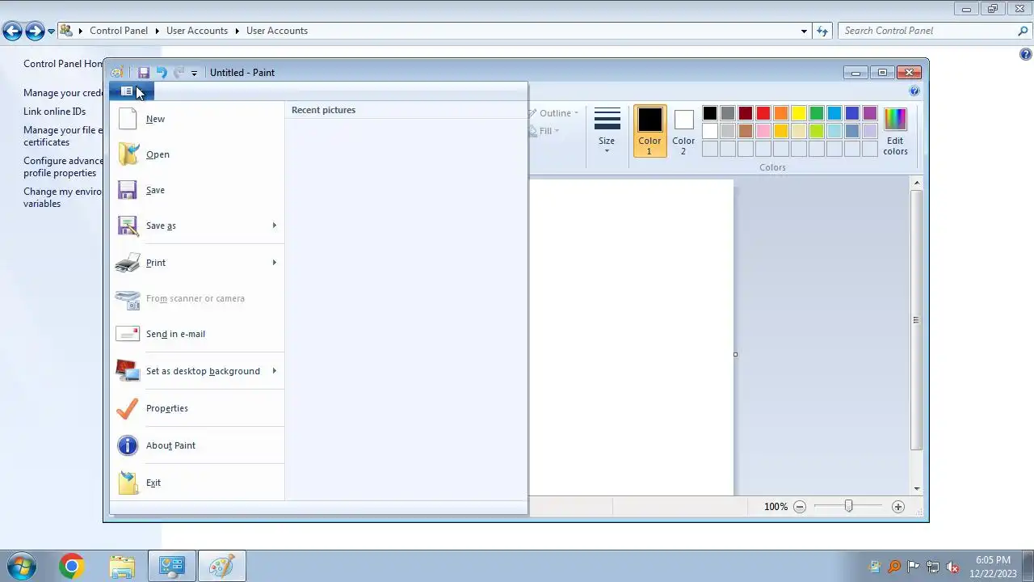Click Control Panel in the breadcrumb

point(119,31)
